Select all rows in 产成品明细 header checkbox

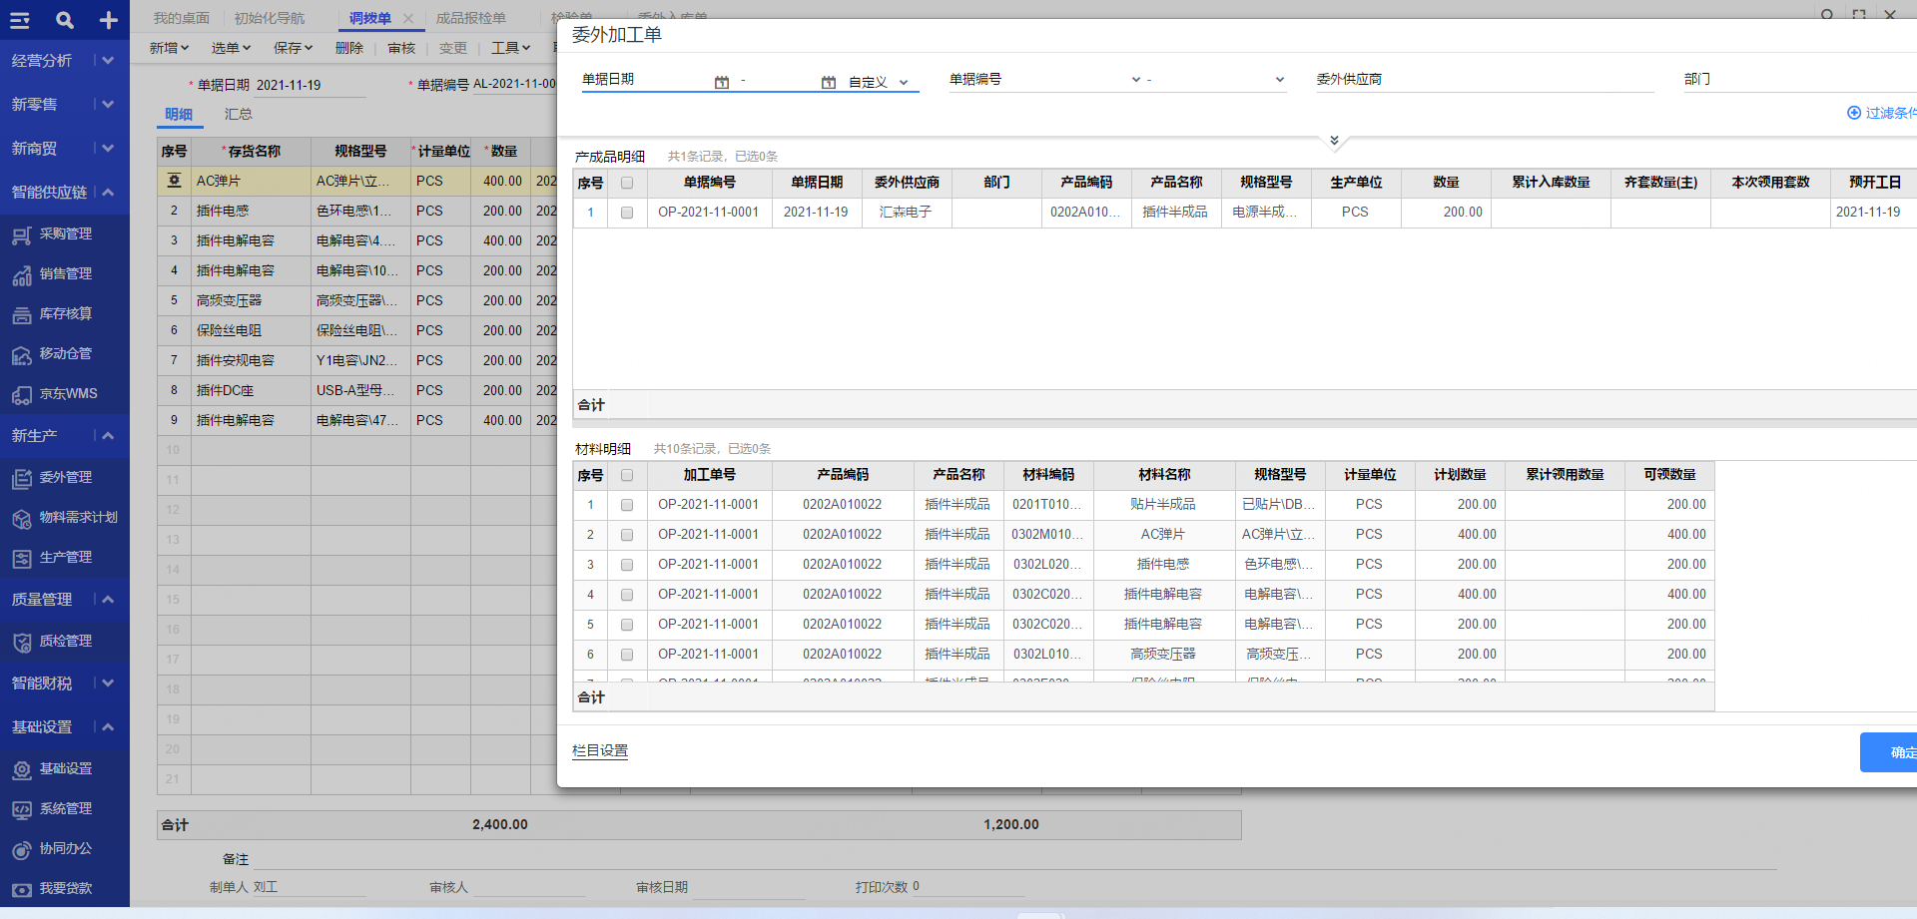click(x=627, y=183)
